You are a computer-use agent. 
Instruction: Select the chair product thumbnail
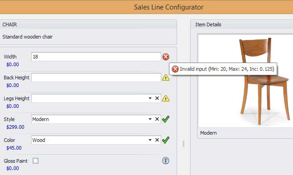point(245,81)
